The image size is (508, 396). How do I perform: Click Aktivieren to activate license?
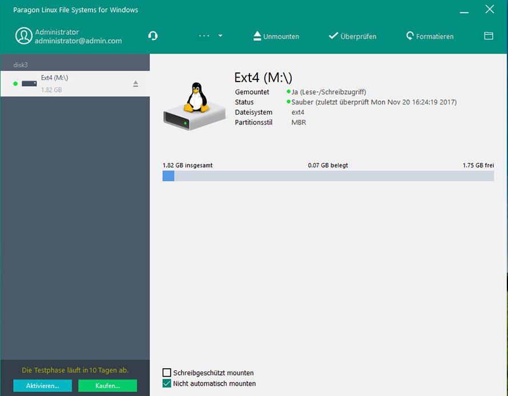[x=42, y=386]
